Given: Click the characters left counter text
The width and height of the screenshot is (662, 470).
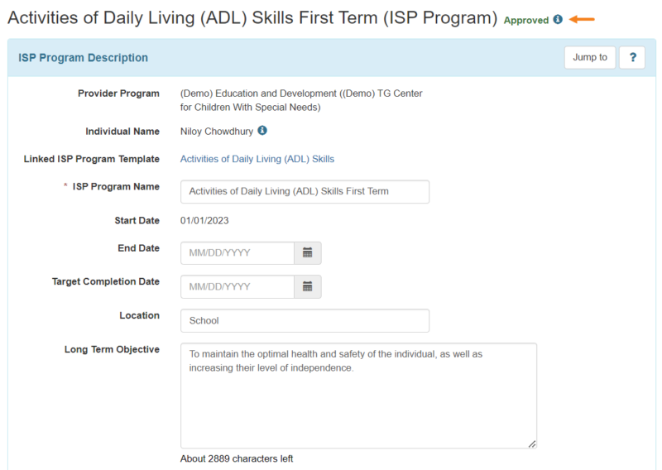Looking at the screenshot, I should (x=237, y=458).
